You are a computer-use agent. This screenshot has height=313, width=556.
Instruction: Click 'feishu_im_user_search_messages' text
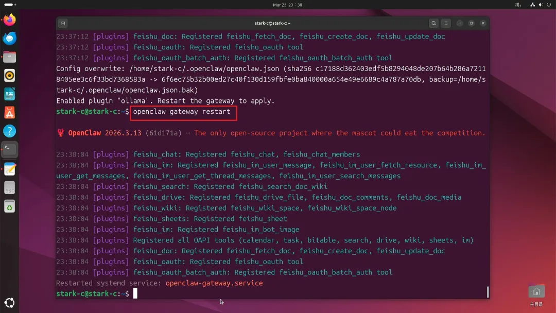(x=340, y=176)
